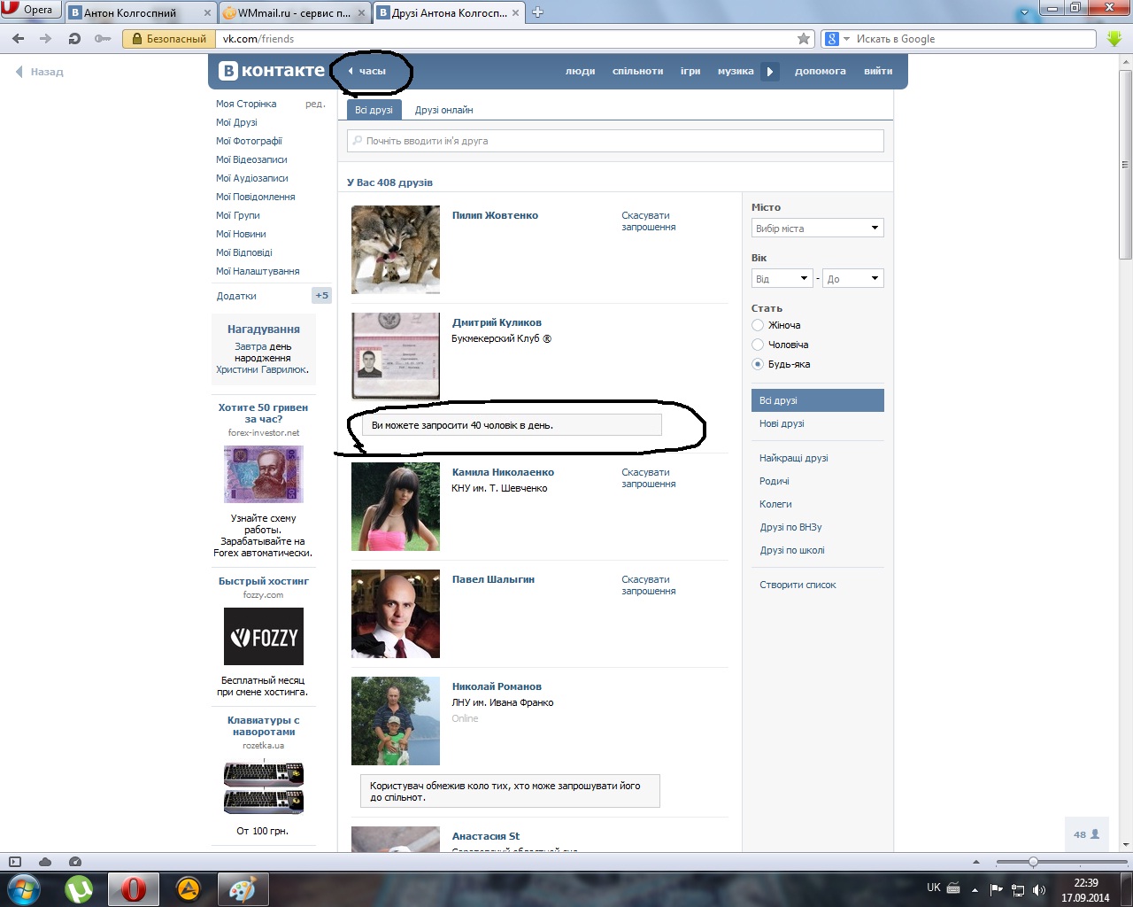Open the Windows Start menu
Screen dimensions: 1133x907
tap(24, 888)
